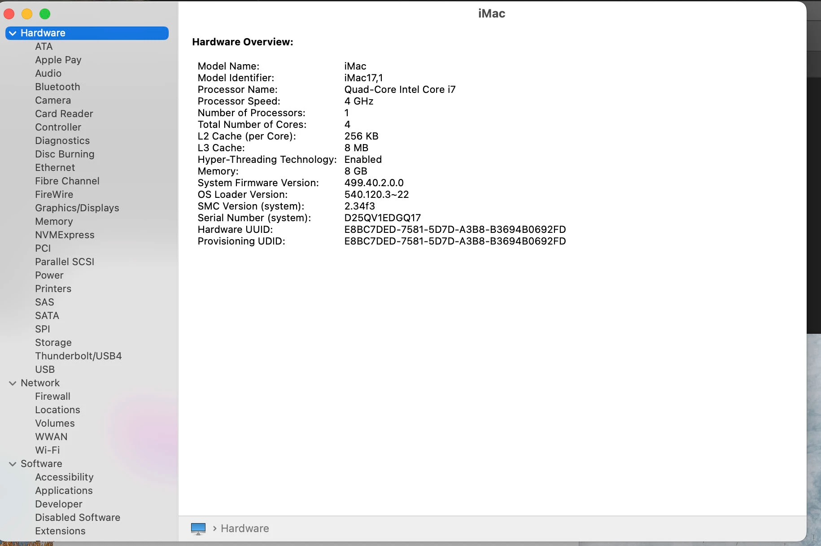Open the SAS section
Viewport: 821px width, 546px height.
[44, 302]
